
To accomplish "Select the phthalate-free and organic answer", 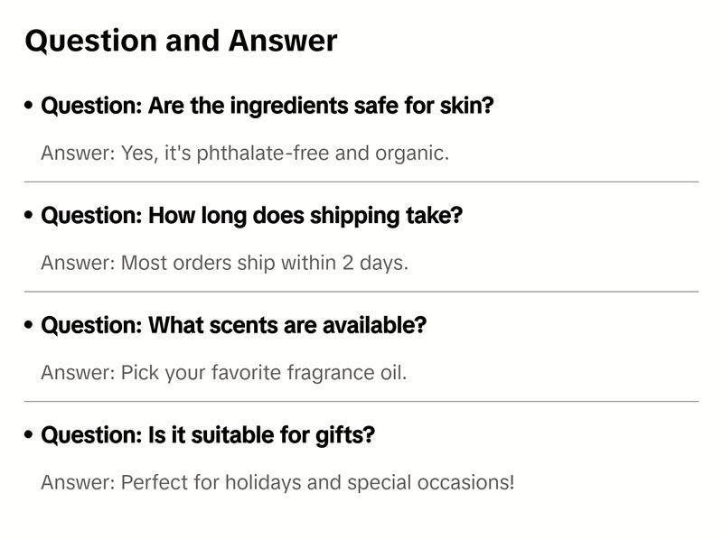I will (x=245, y=154).
